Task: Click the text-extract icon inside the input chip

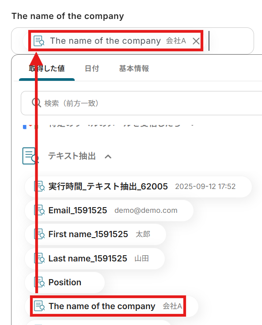Action: (x=39, y=41)
